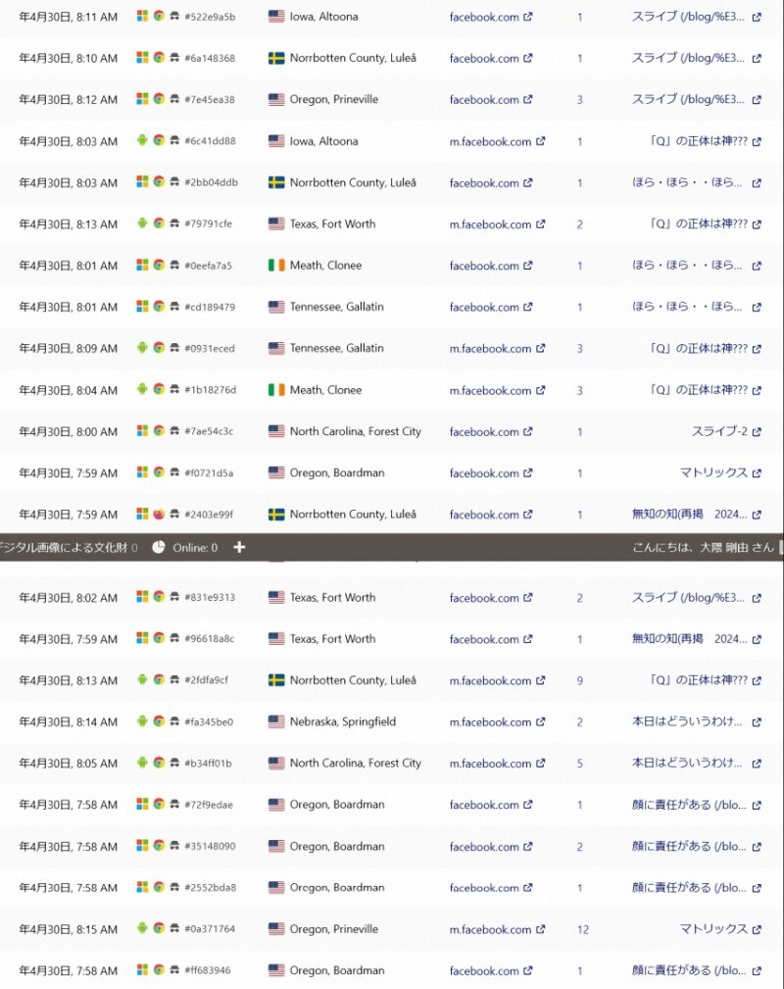Click the page count 12 for visitor #0a371764
Image resolution: width=784 pixels, height=989 pixels.
coord(583,930)
